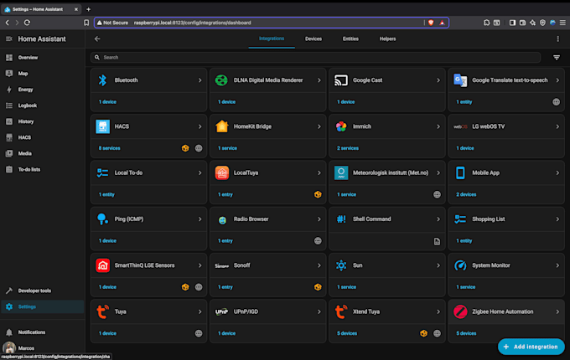Click the Brave Shields icon in address bar

click(431, 23)
